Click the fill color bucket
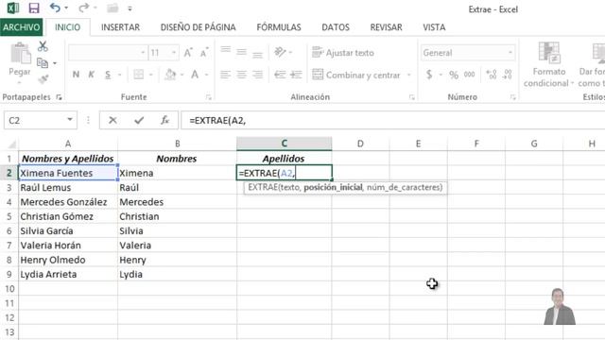605x340 pixels. [x=170, y=75]
